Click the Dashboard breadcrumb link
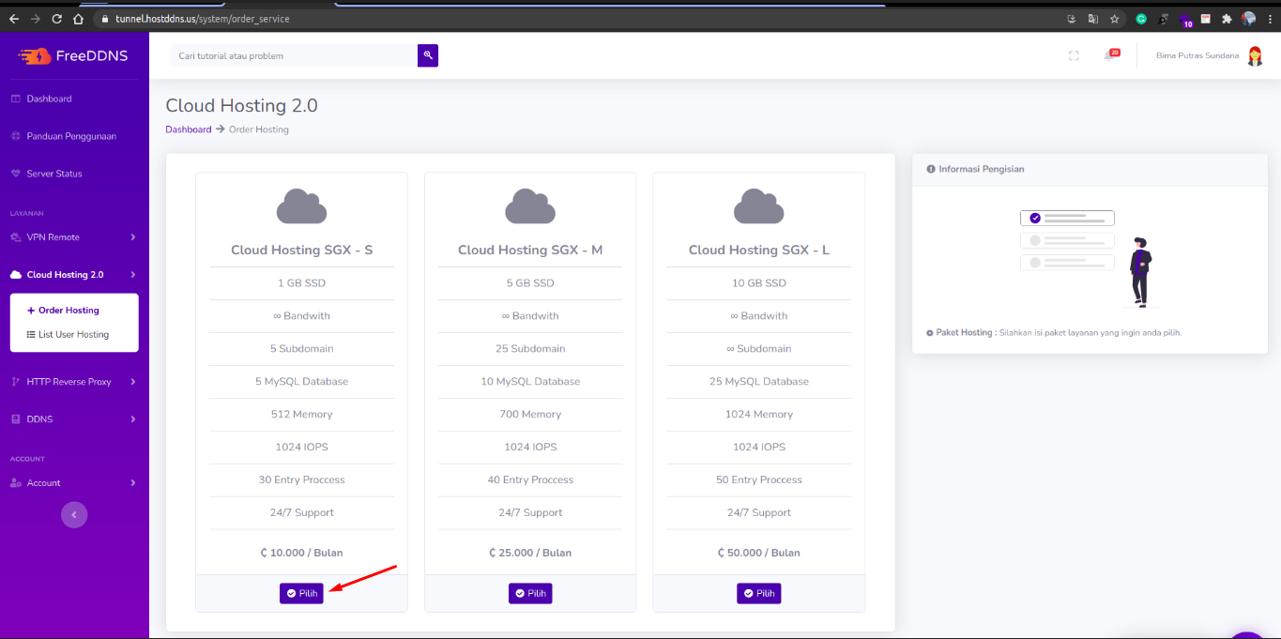Viewport: 1281px width, 639px height. [x=189, y=129]
